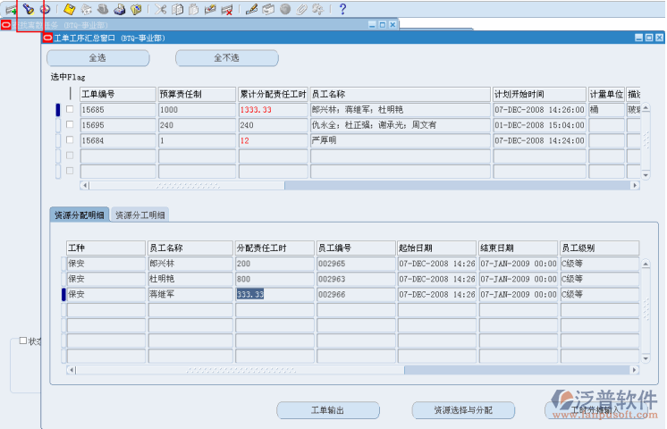667x429 pixels.
Task: Click the Delete record icon with red X
Action: (227, 9)
